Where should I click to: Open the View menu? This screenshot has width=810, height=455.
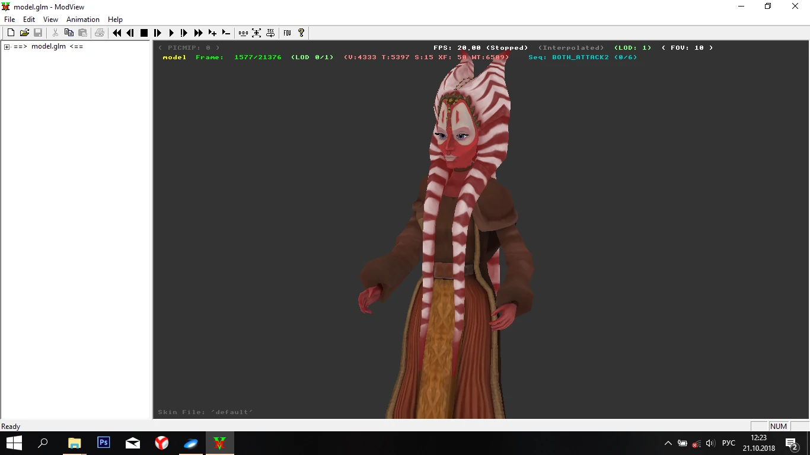tap(50, 20)
